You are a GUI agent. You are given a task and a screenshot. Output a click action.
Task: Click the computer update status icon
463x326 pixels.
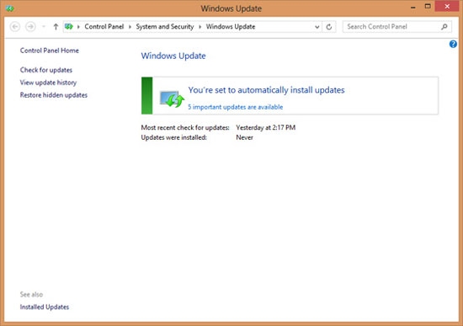tap(172, 99)
